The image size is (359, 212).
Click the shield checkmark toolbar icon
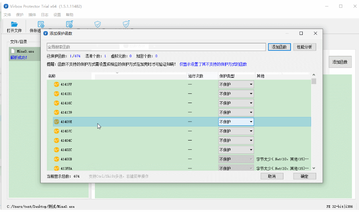[98, 24]
